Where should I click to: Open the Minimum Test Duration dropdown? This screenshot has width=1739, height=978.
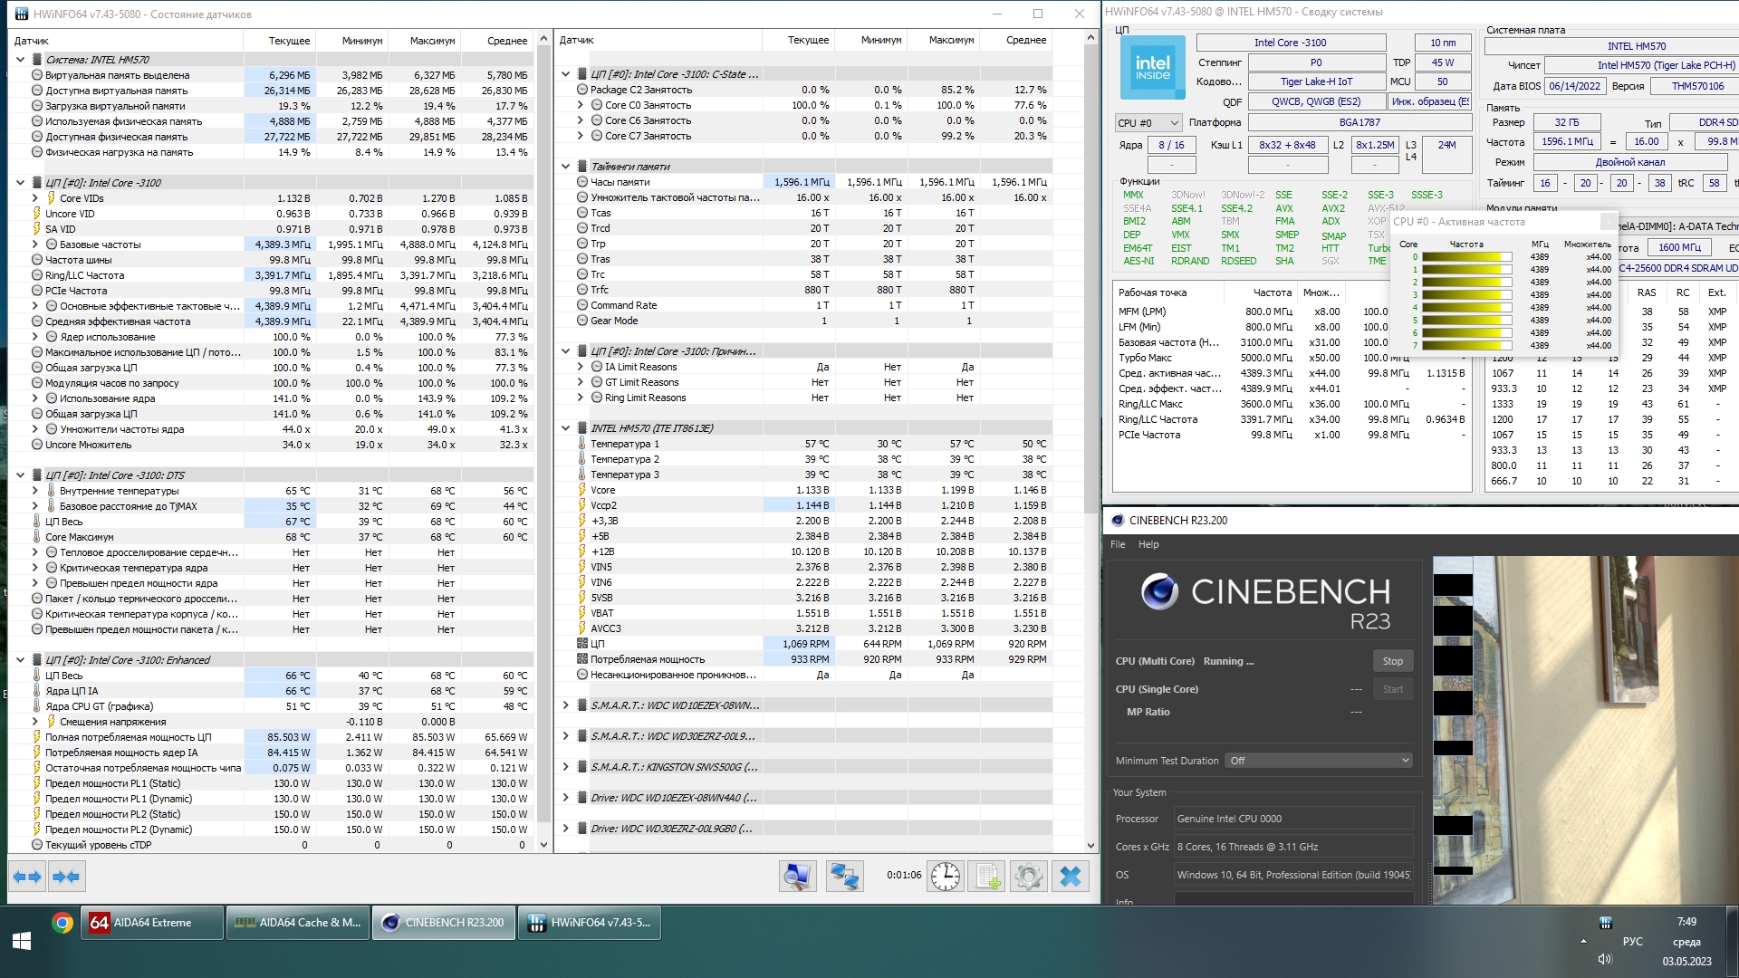pyautogui.click(x=1318, y=761)
